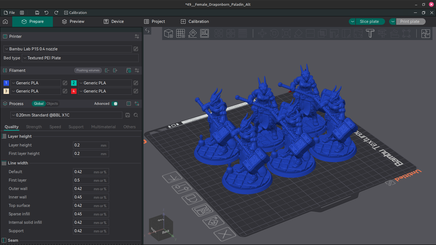Expand the 0.20mm Standard preset dropdown
Viewport: 436px width, 245px height.
pyautogui.click(x=66, y=115)
